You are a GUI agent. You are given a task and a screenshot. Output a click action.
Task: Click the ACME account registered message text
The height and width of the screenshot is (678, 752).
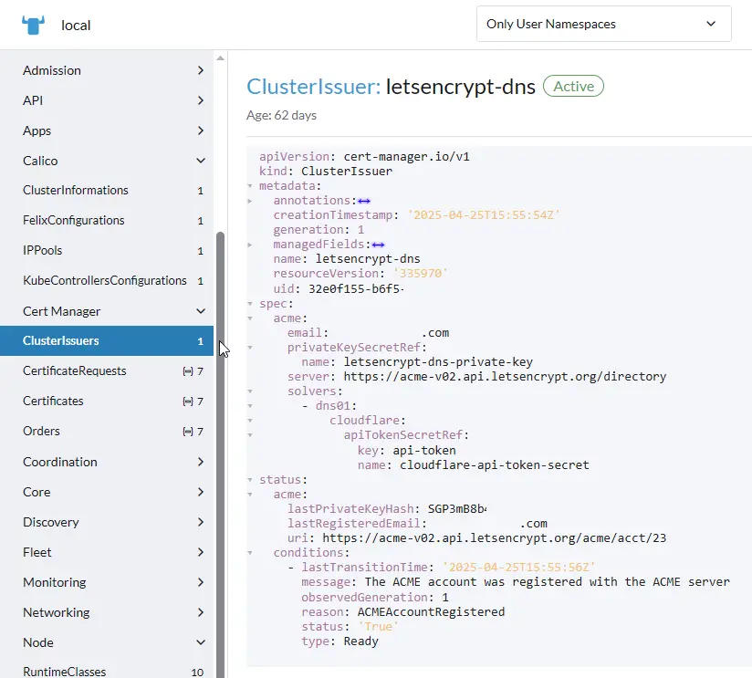(548, 582)
